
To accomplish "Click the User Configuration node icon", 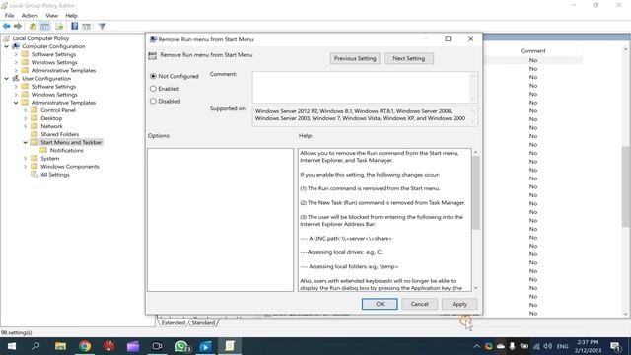I will pos(16,79).
